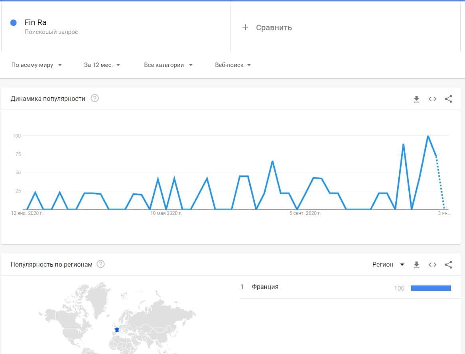465x354 pixels.
Task: Expand the За 12 мес. time range dropdown
Action: (x=102, y=65)
